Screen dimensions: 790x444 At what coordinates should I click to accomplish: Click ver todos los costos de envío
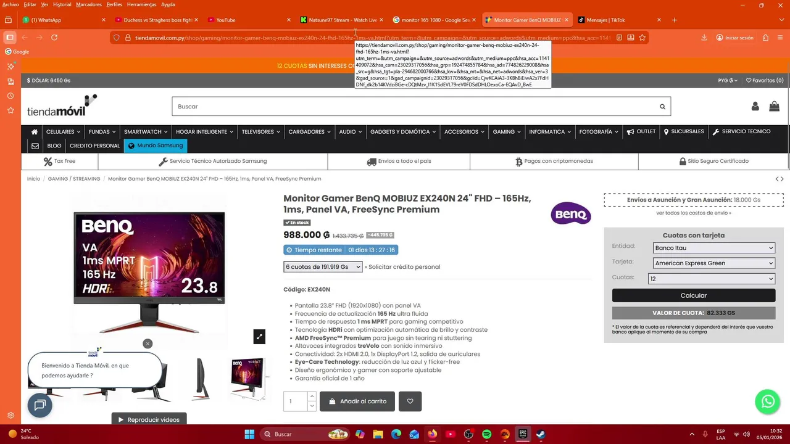coord(694,213)
